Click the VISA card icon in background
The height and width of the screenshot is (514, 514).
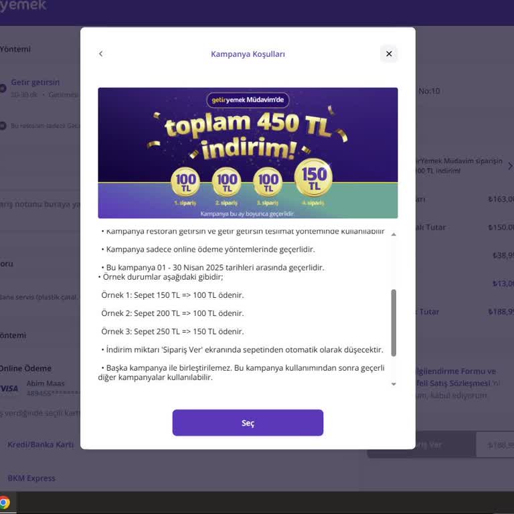point(9,388)
